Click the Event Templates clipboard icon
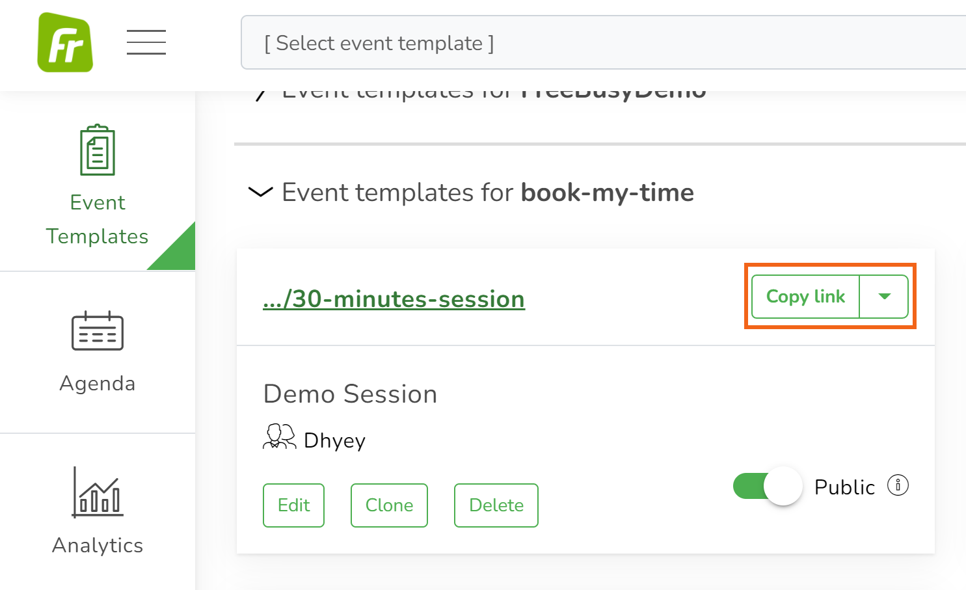This screenshot has height=590, width=966. coord(98,150)
